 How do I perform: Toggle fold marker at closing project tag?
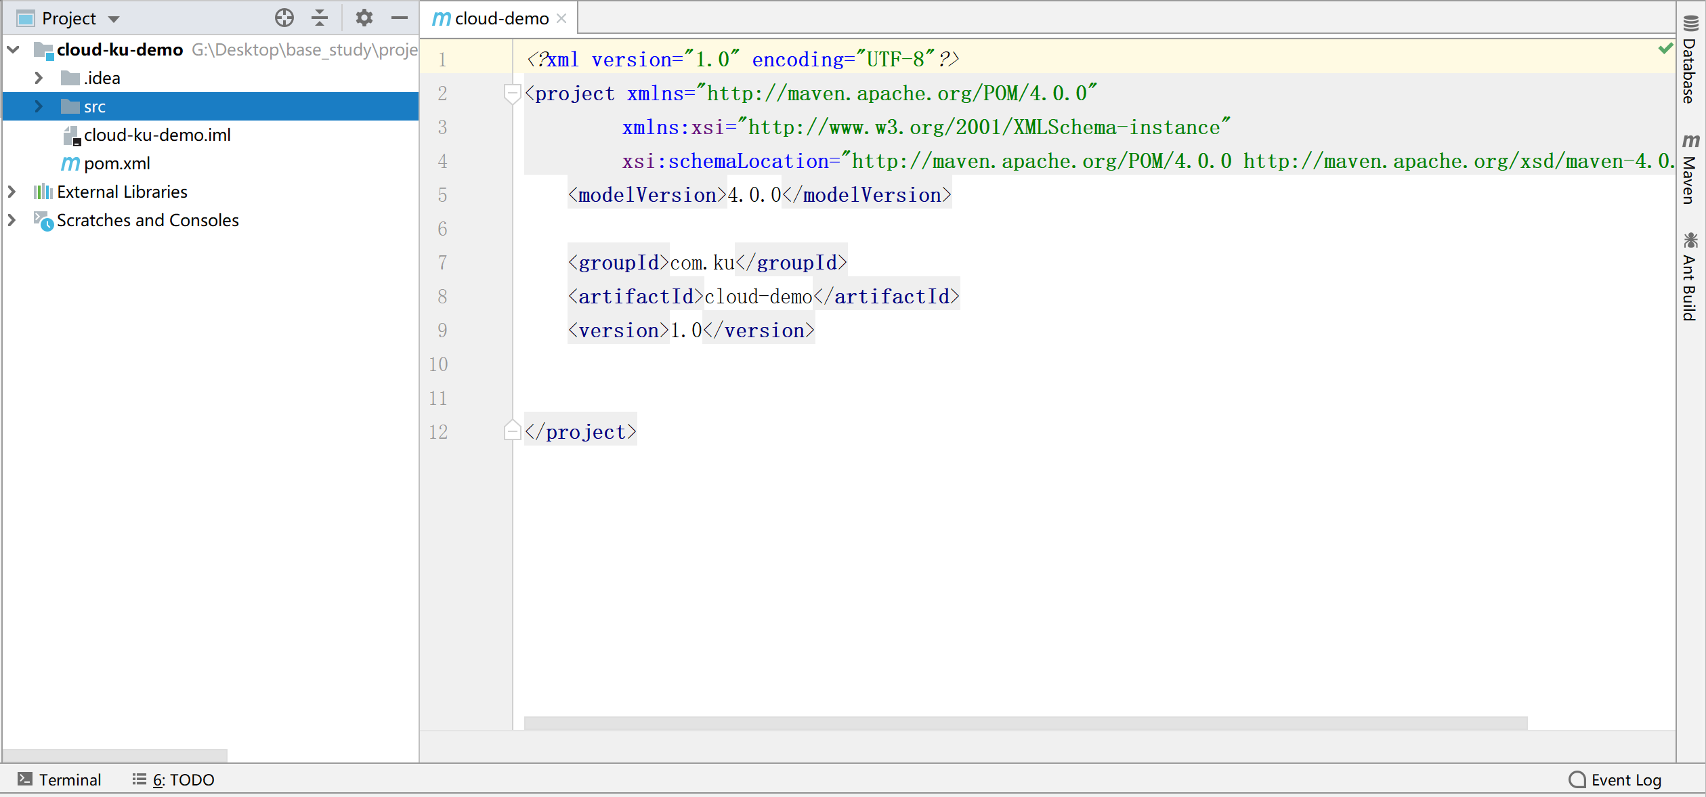point(512,431)
